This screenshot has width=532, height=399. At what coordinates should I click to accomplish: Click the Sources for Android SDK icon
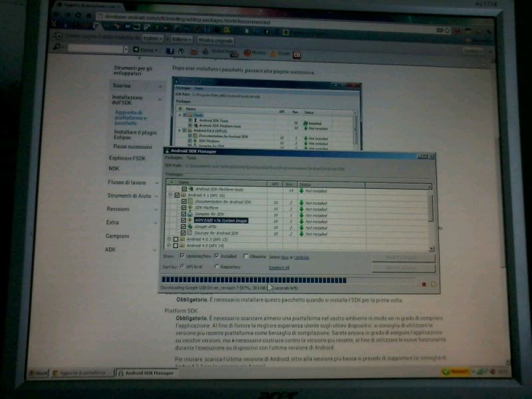[190, 233]
